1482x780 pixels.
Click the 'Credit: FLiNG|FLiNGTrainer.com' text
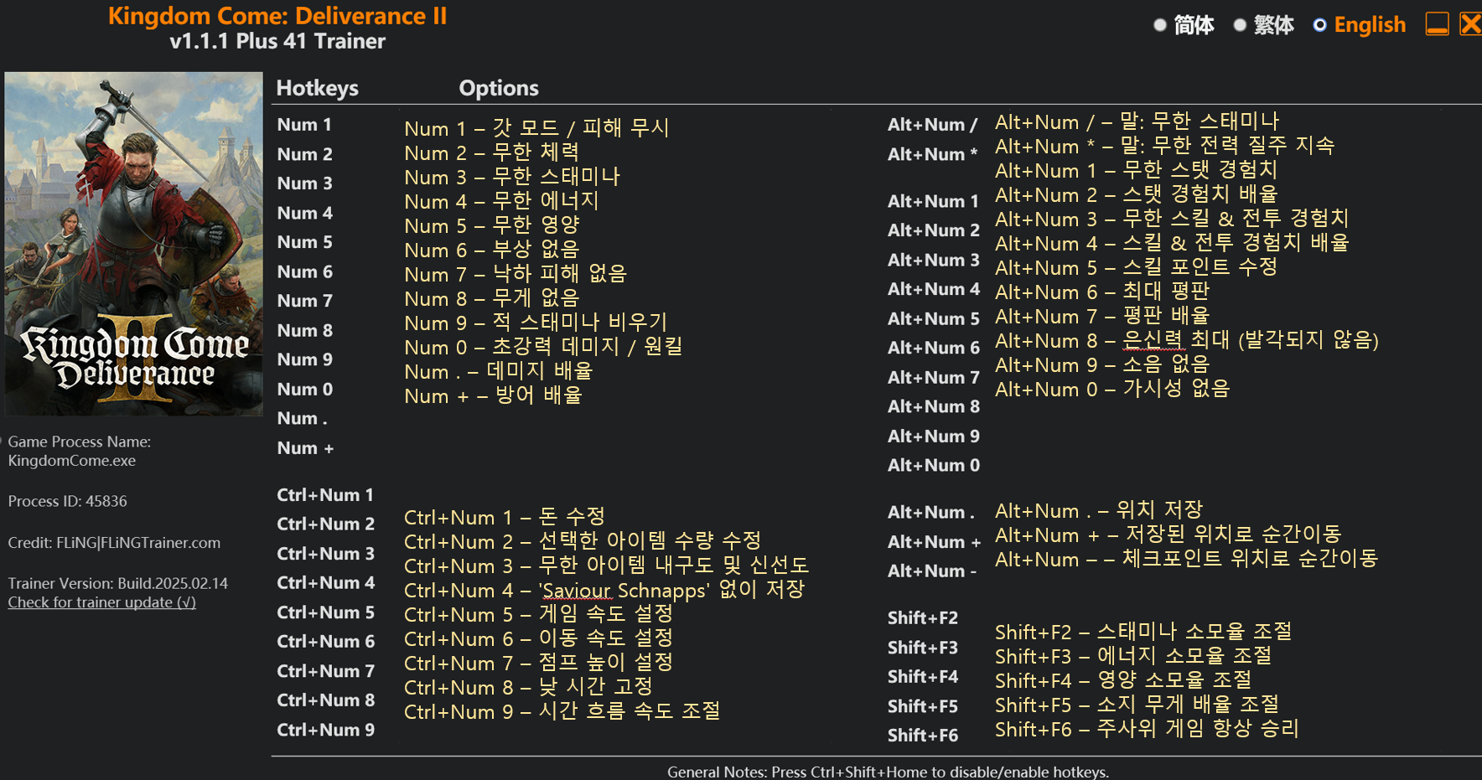tap(114, 543)
